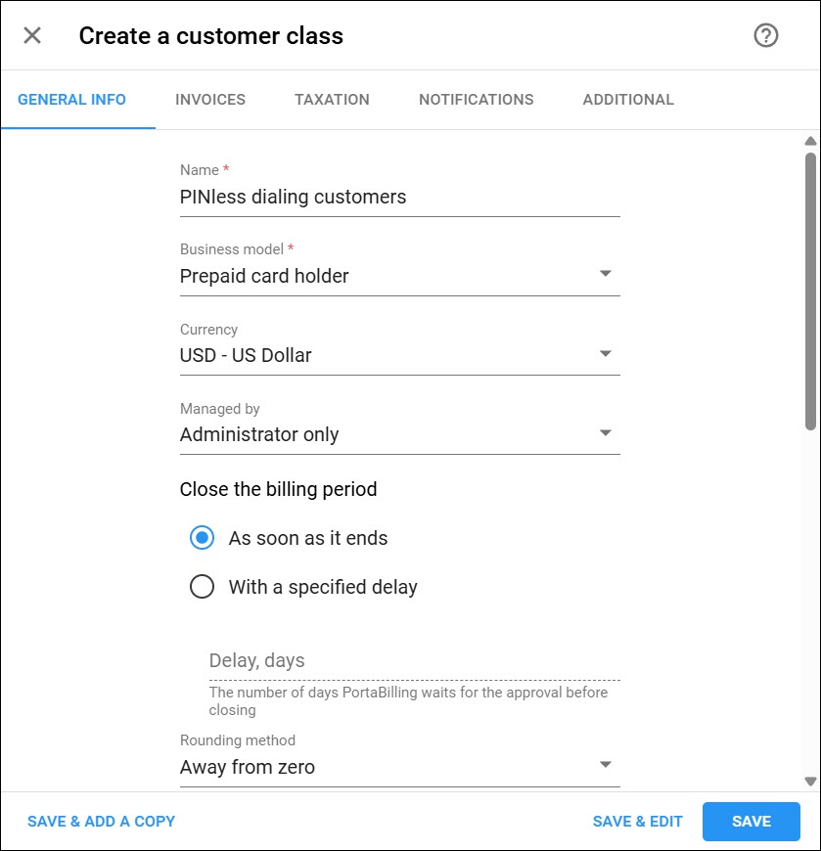Go to the Additional tab
Viewport: 821px width, 851px height.
click(x=628, y=100)
